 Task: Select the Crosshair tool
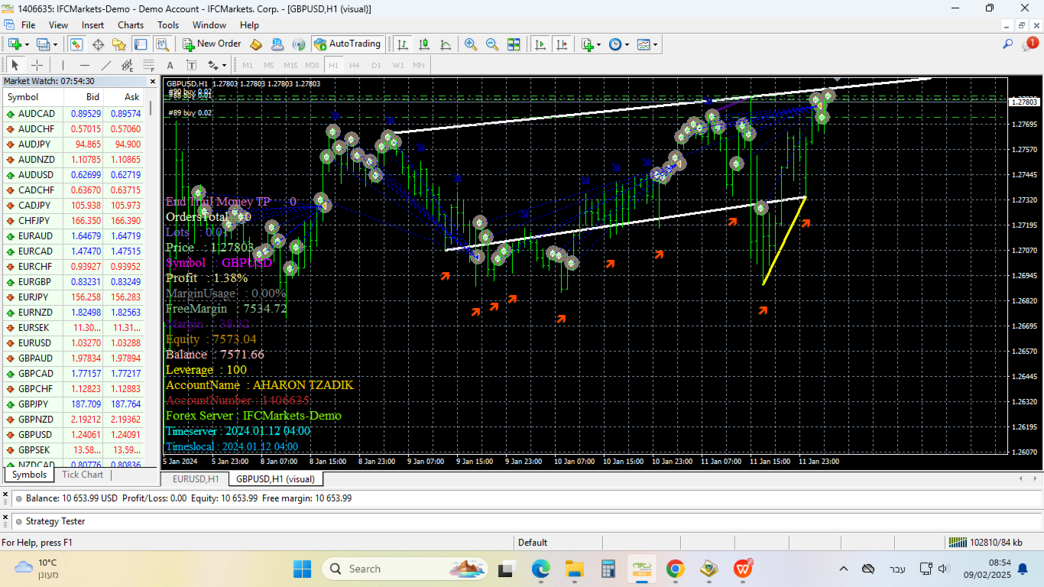coord(37,65)
